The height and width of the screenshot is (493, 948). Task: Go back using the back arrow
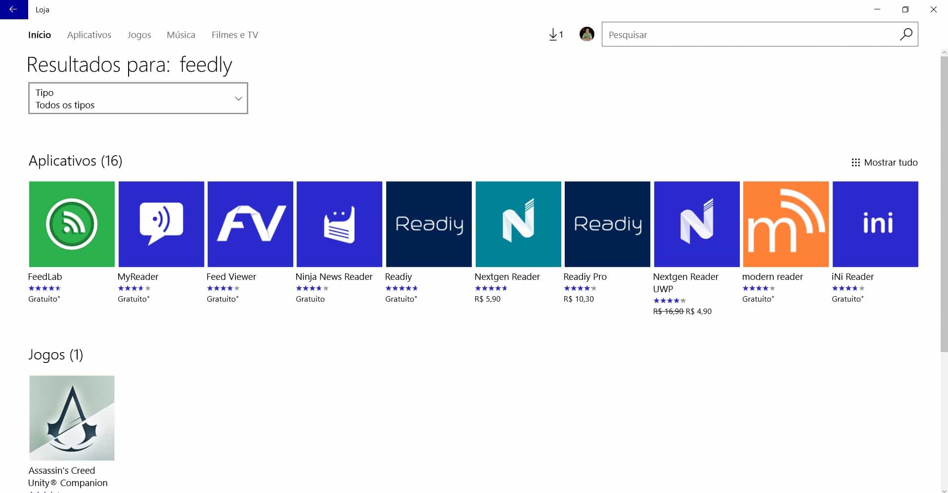pyautogui.click(x=13, y=9)
